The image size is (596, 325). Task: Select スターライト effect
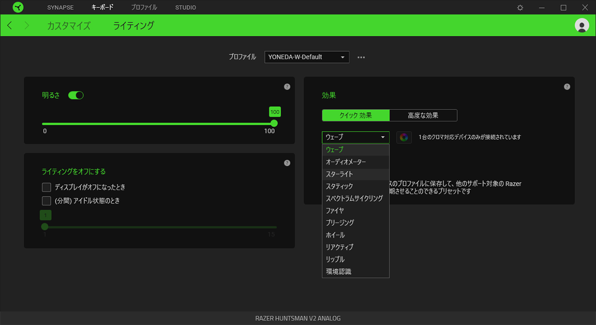[x=356, y=174]
